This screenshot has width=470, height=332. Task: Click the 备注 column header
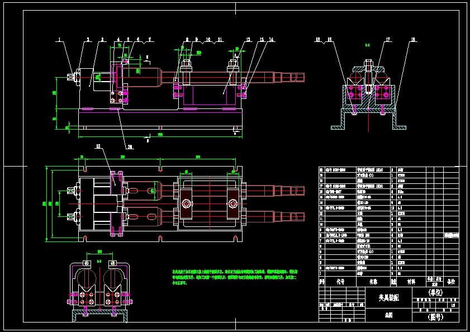point(451,282)
